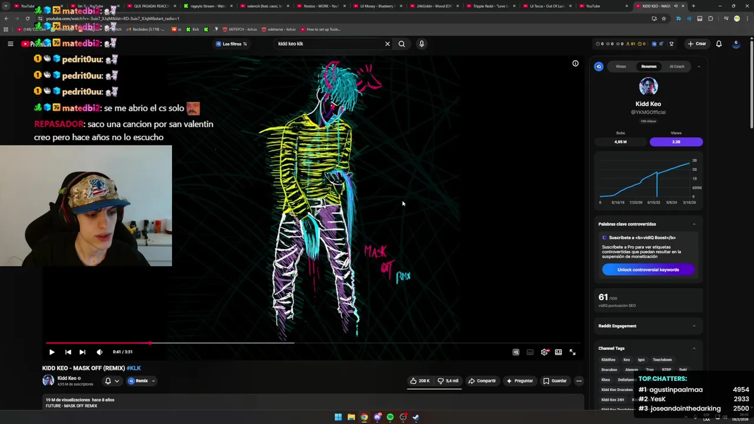Open Spotify from taskbar
754x424 pixels.
coord(390,418)
